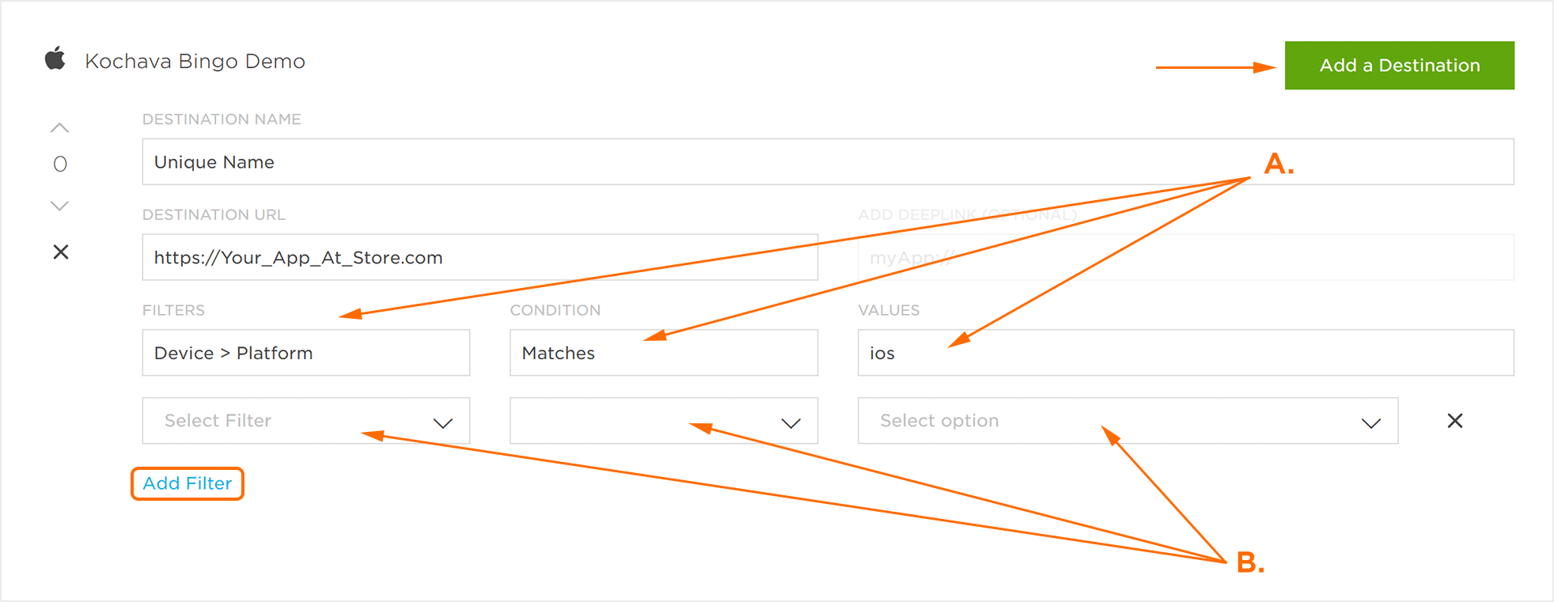Click the FILTERS column label

tap(173, 310)
